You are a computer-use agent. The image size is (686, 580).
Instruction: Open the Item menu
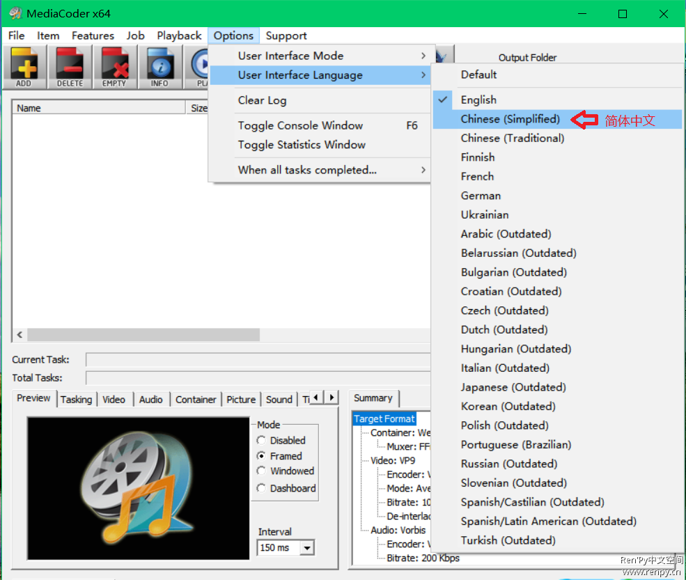pyautogui.click(x=48, y=36)
